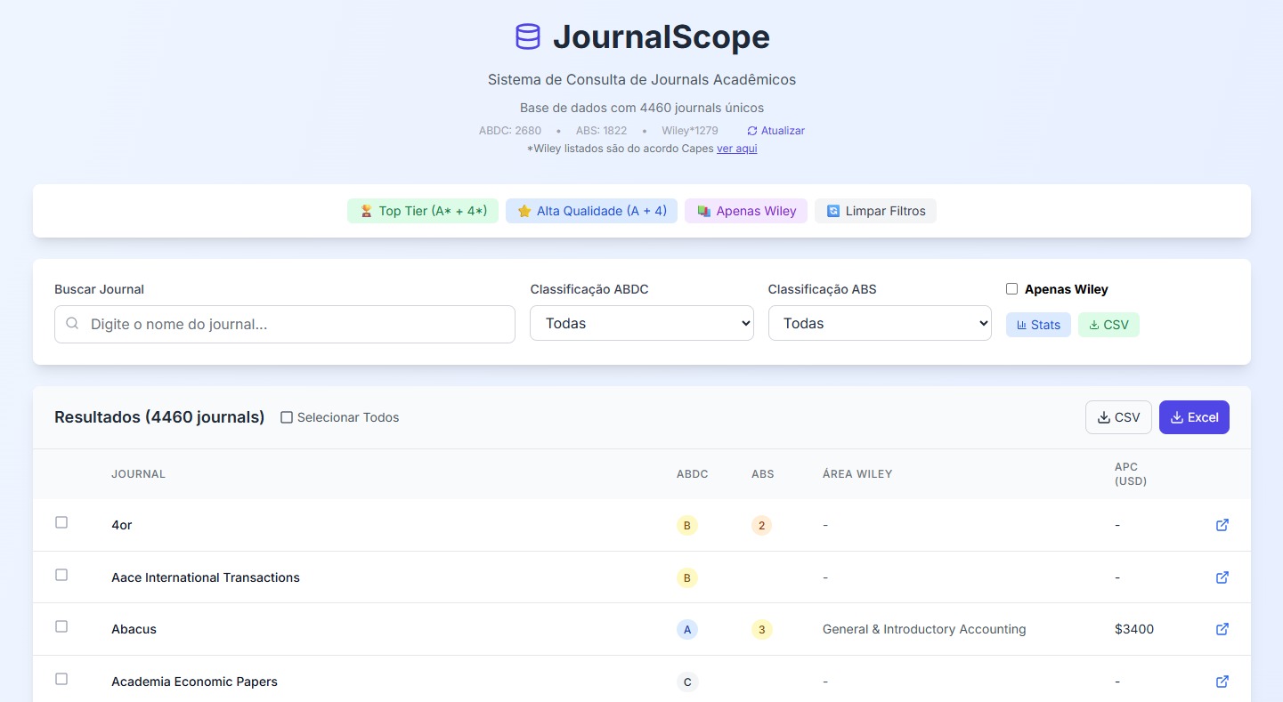Screen dimensions: 1283x702
Task: Click the ÁREA WILEY column header
Action: pos(857,474)
